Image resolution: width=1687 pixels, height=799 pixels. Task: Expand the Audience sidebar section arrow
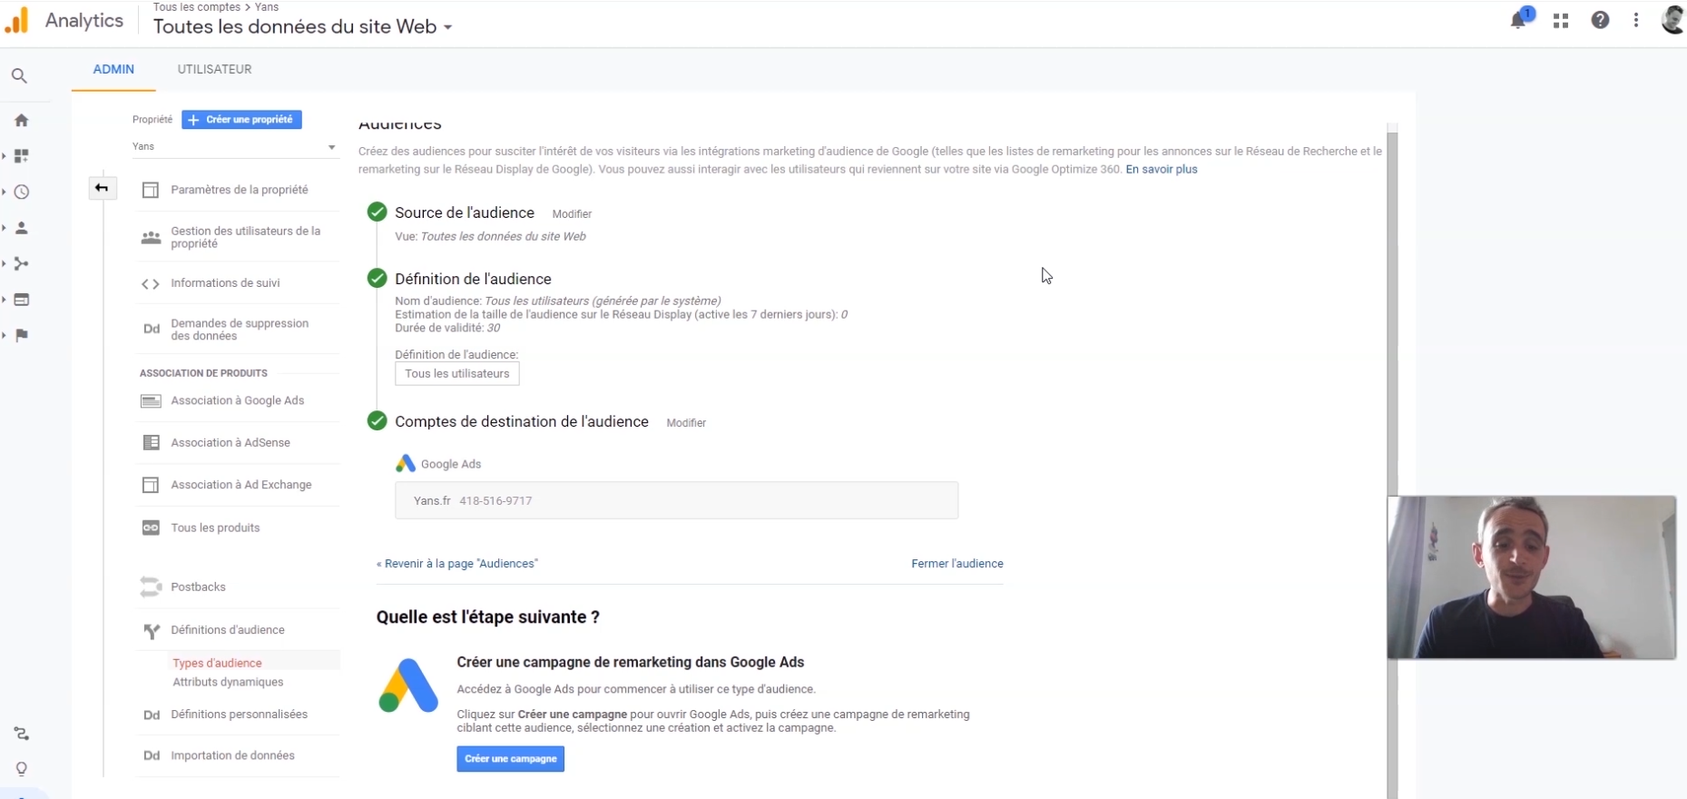coord(5,228)
